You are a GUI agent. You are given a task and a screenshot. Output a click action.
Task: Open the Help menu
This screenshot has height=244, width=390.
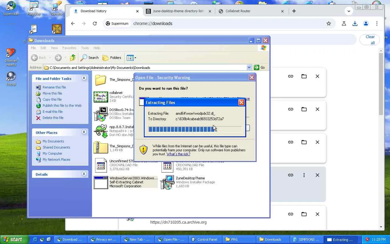click(x=97, y=48)
